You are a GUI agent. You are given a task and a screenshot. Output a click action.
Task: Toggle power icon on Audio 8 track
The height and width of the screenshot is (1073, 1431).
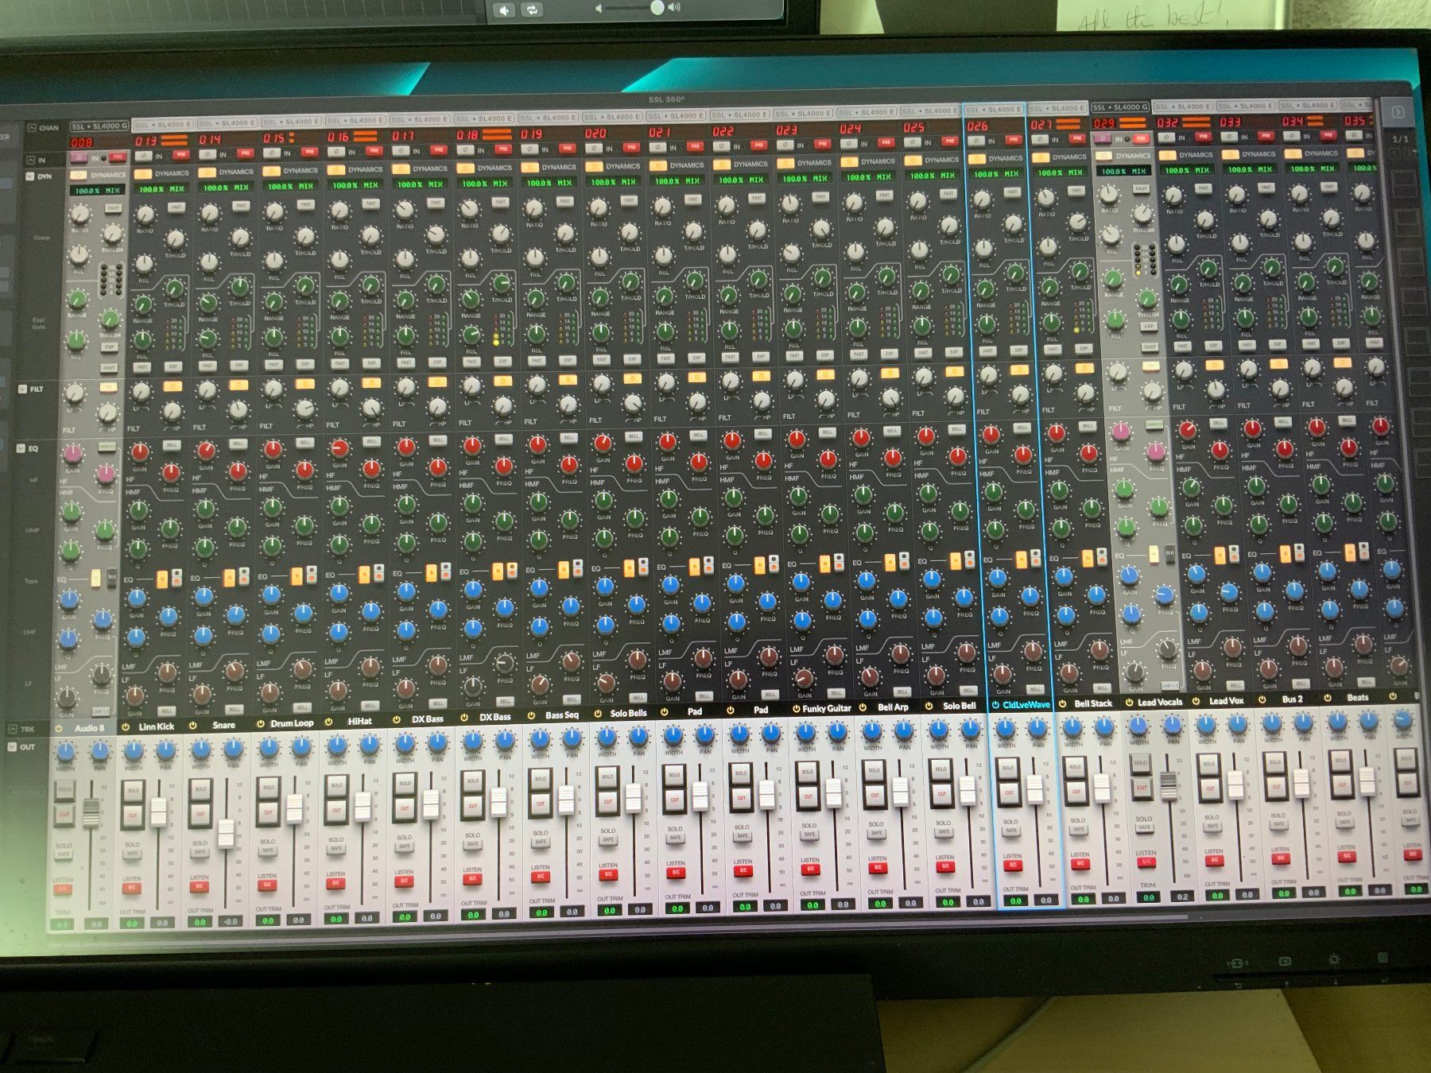(59, 728)
